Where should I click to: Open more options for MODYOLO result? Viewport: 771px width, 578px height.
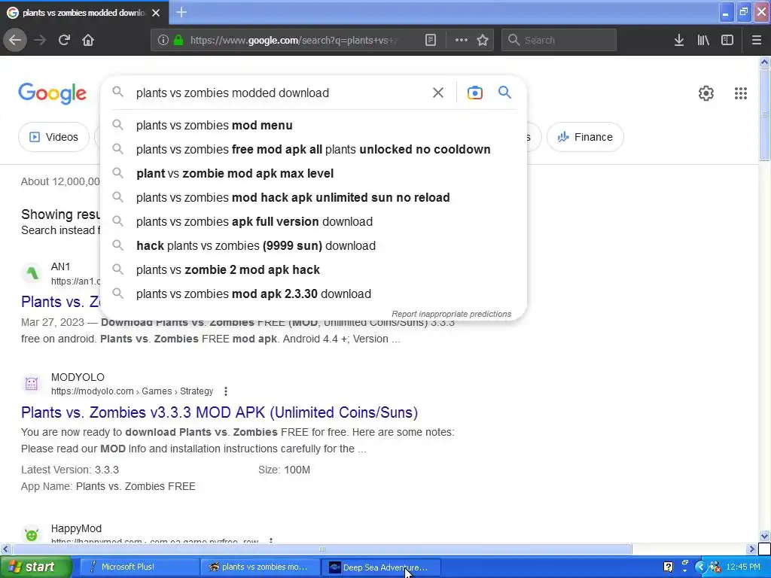click(x=226, y=391)
